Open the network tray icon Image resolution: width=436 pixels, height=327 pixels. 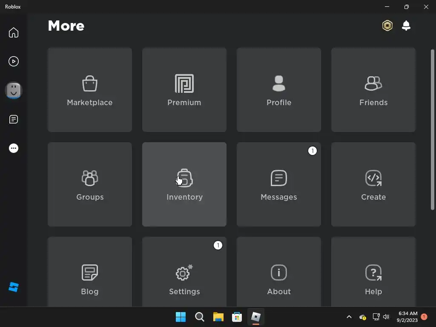(376, 317)
